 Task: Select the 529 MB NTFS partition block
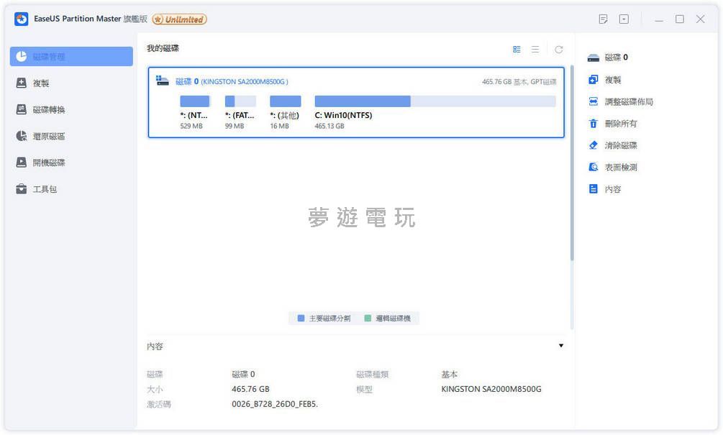point(194,101)
